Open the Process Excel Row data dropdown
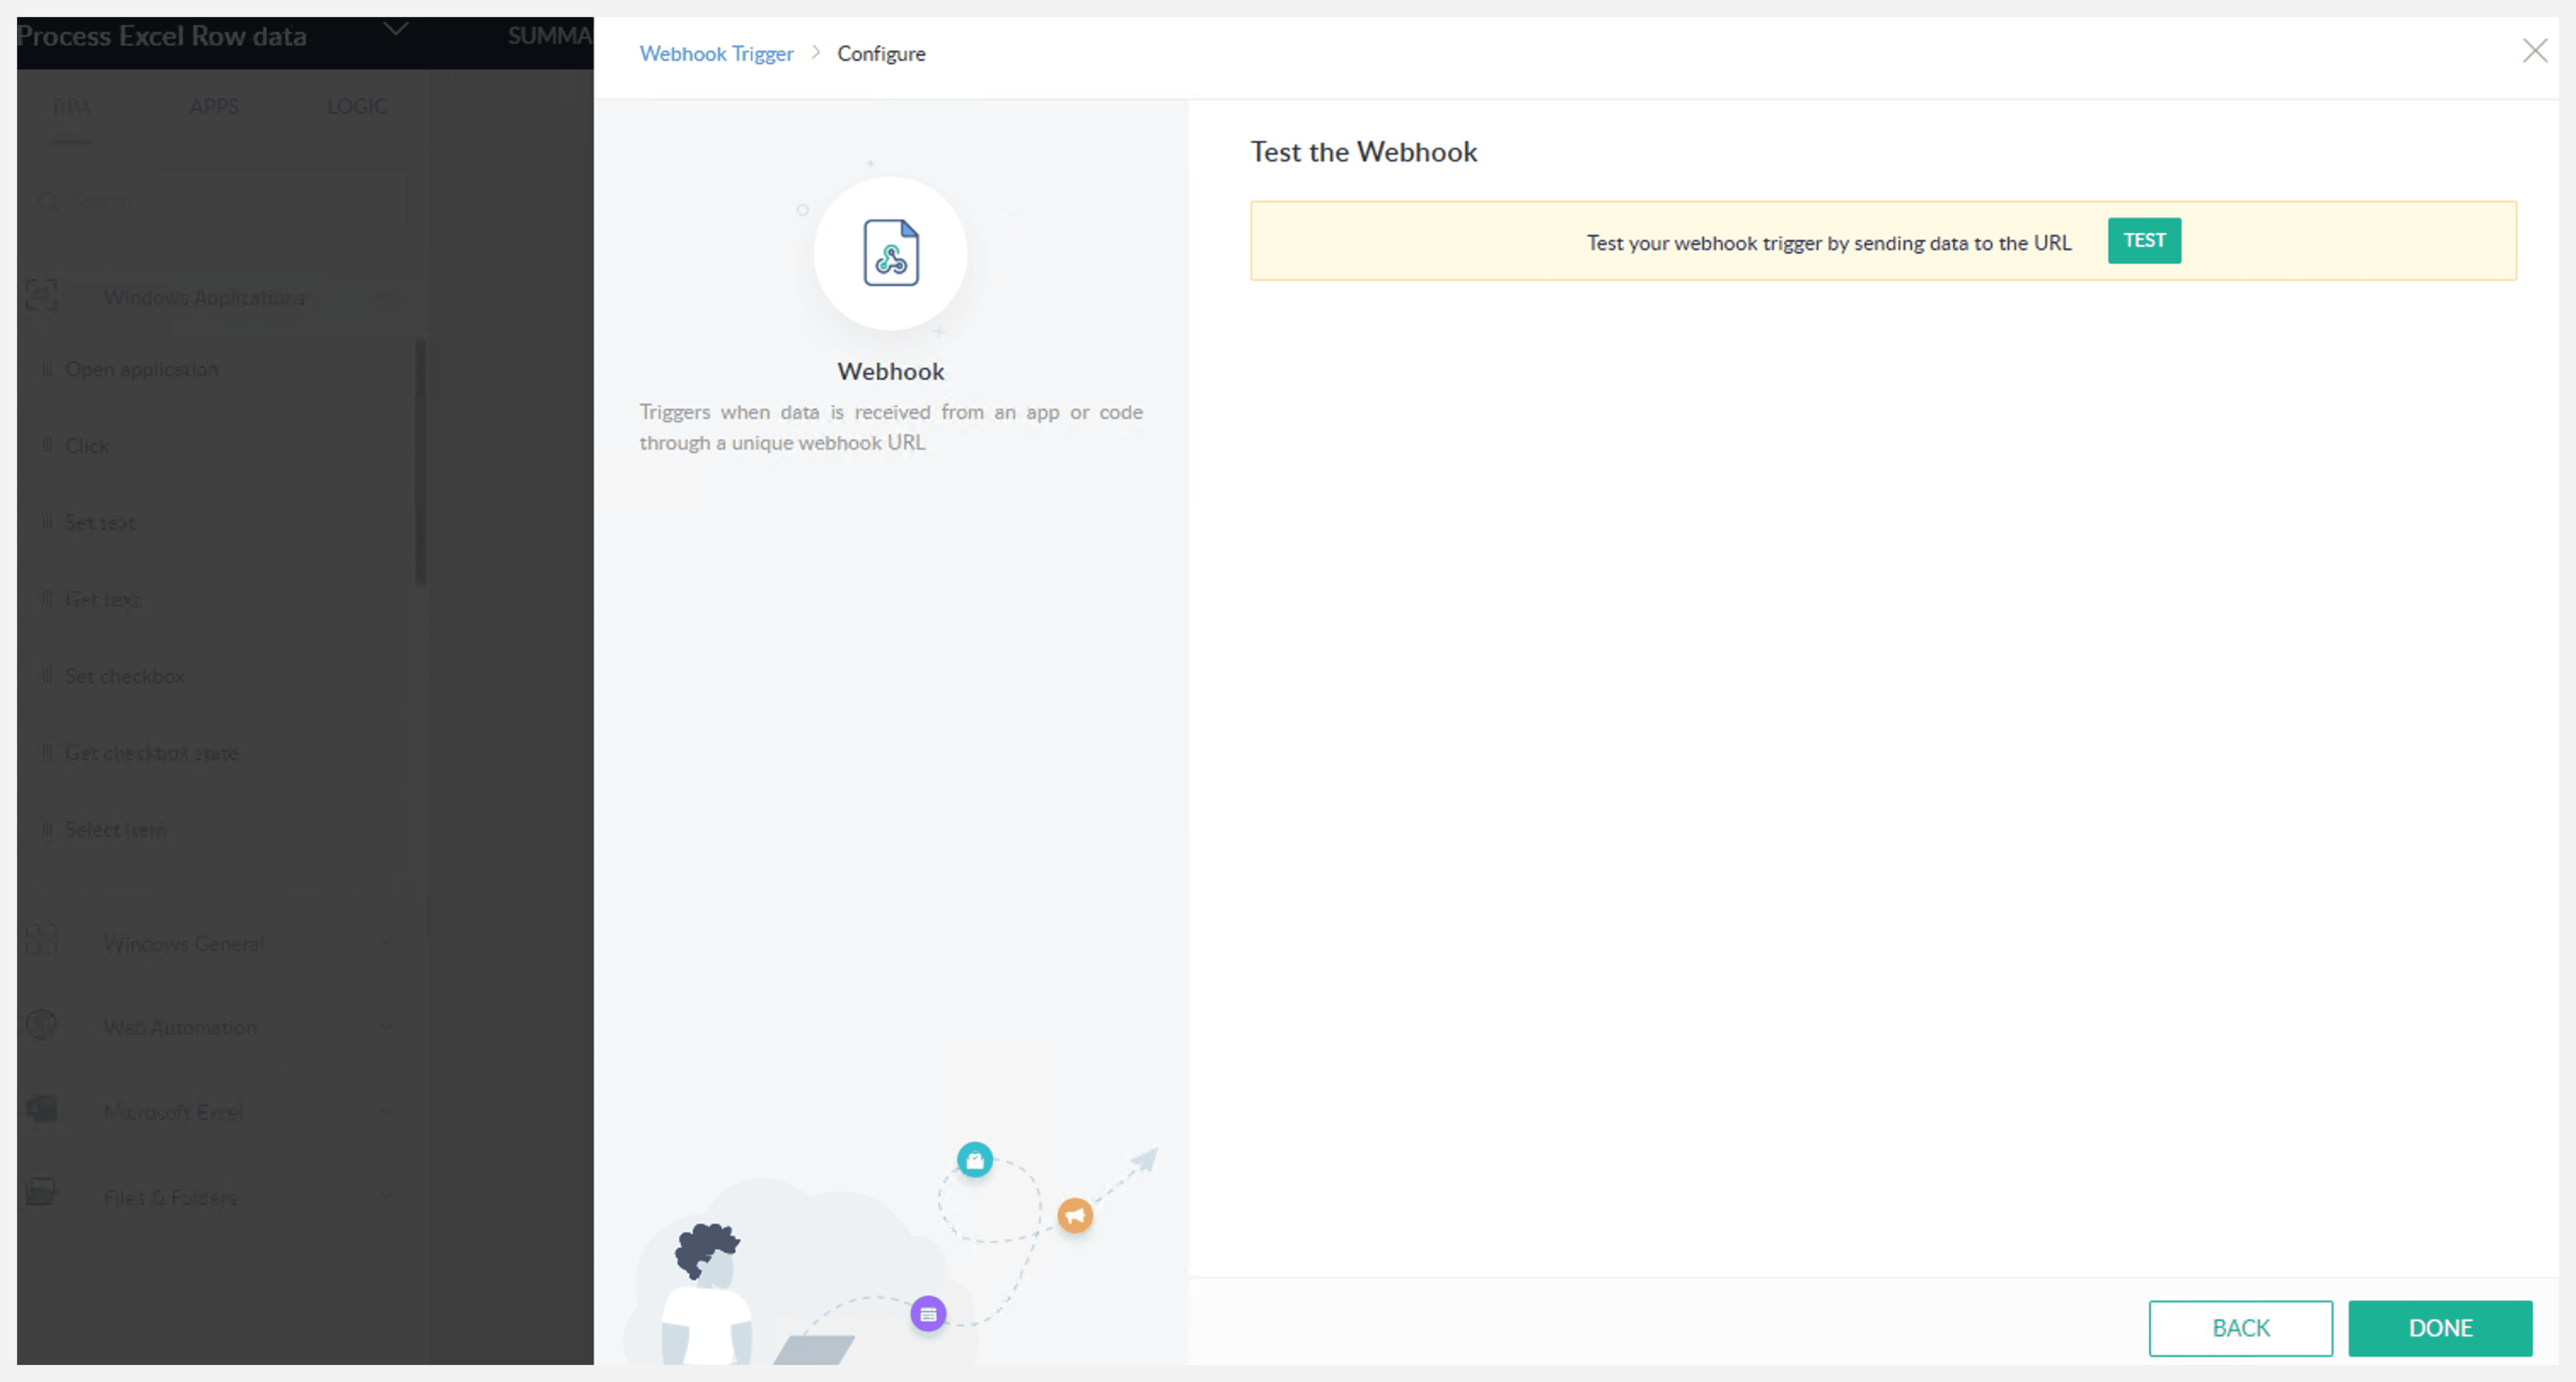 (x=396, y=30)
